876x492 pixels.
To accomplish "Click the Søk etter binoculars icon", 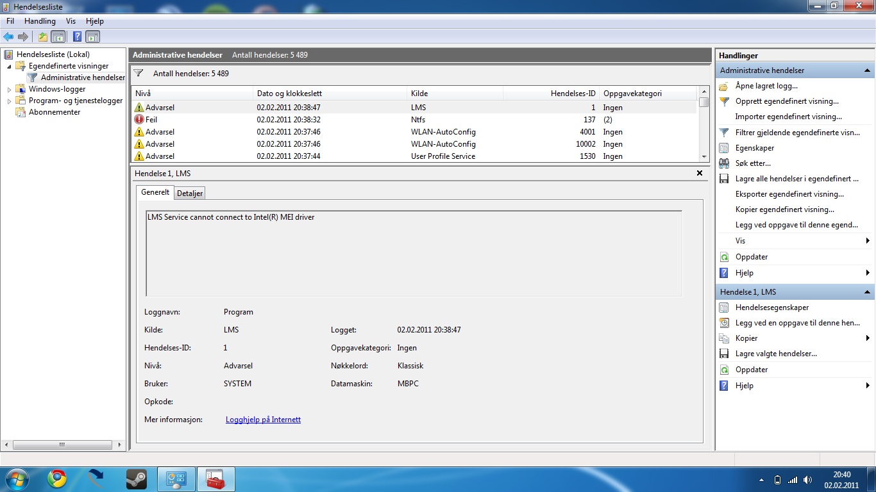I will pyautogui.click(x=724, y=163).
